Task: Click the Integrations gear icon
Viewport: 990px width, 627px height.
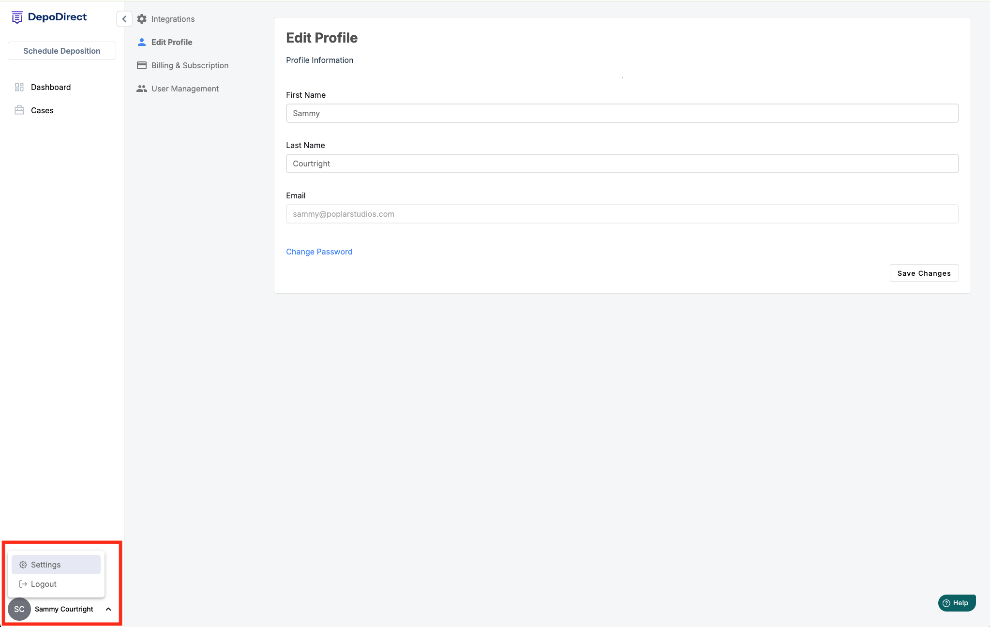Action: [142, 19]
